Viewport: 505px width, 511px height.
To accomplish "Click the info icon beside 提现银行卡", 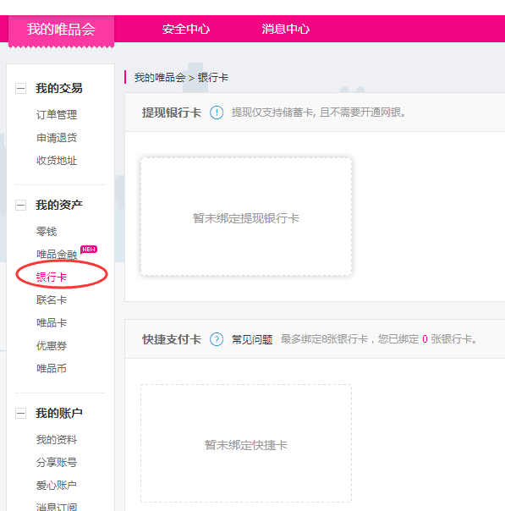I will point(217,113).
